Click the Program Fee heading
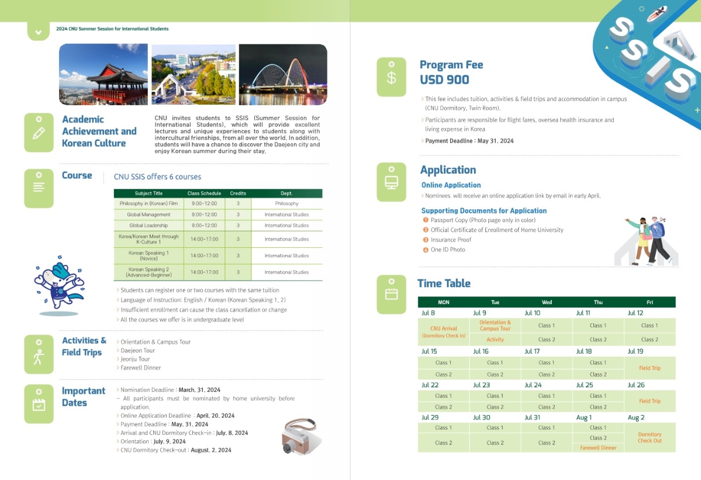Viewport: 701px width, 480px height. tap(451, 65)
